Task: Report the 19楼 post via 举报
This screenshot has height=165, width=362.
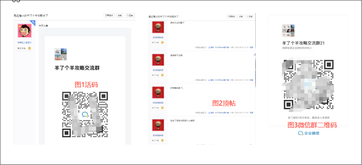Action: pyautogui.click(x=211, y=47)
